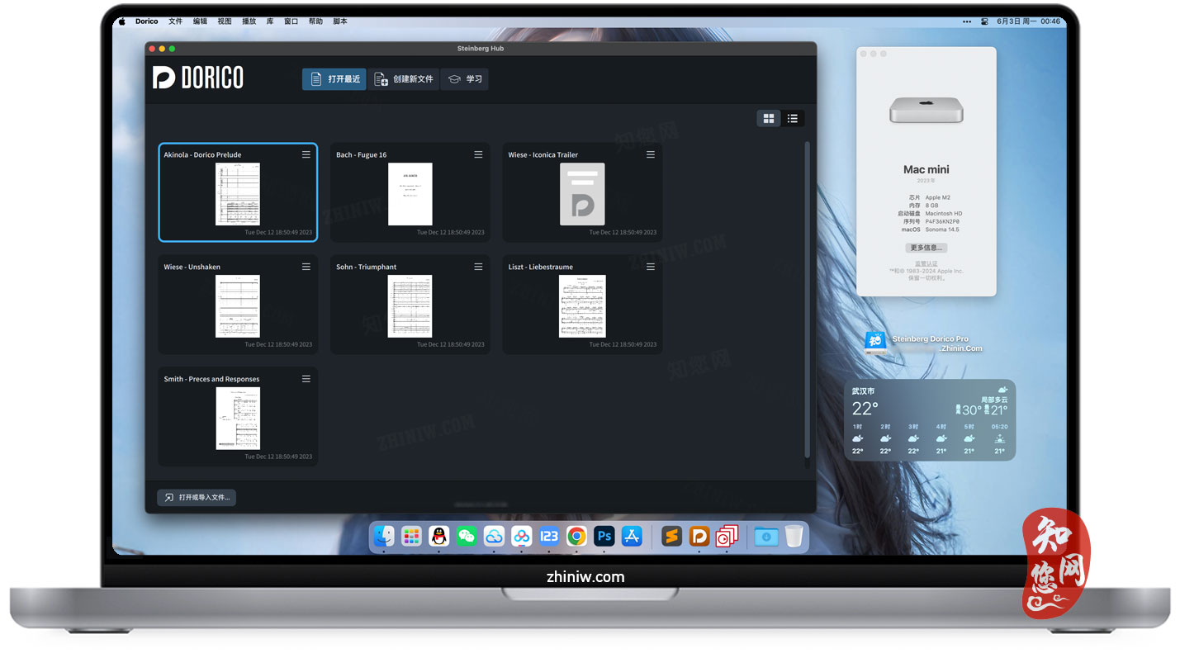Click 监管认证 link in About This Mac
1180x658 pixels.
pyautogui.click(x=926, y=264)
